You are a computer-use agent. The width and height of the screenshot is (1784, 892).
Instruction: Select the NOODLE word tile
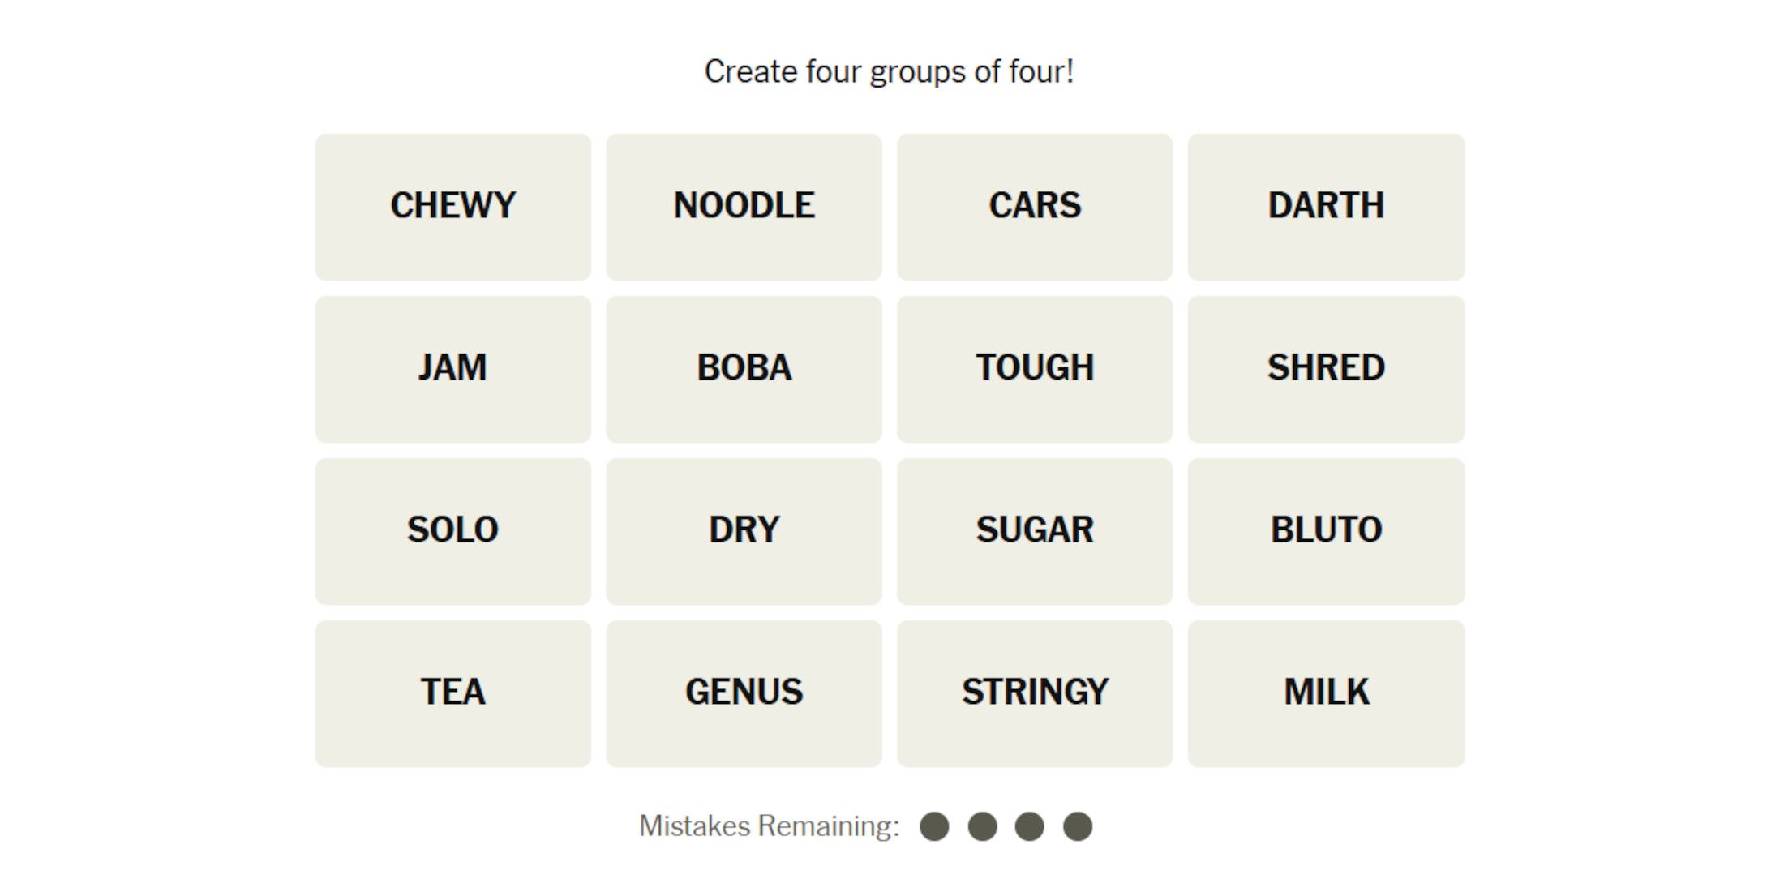[744, 207]
